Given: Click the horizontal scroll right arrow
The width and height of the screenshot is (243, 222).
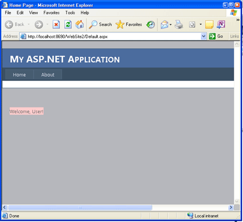Looking at the screenshot, I should (231, 207).
